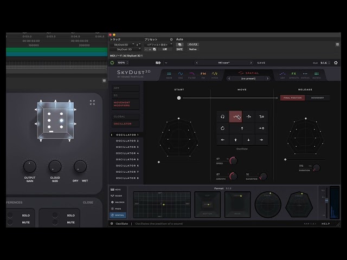Select the crossed-arrows movement icon
This screenshot has width=347, height=260.
pos(248,117)
